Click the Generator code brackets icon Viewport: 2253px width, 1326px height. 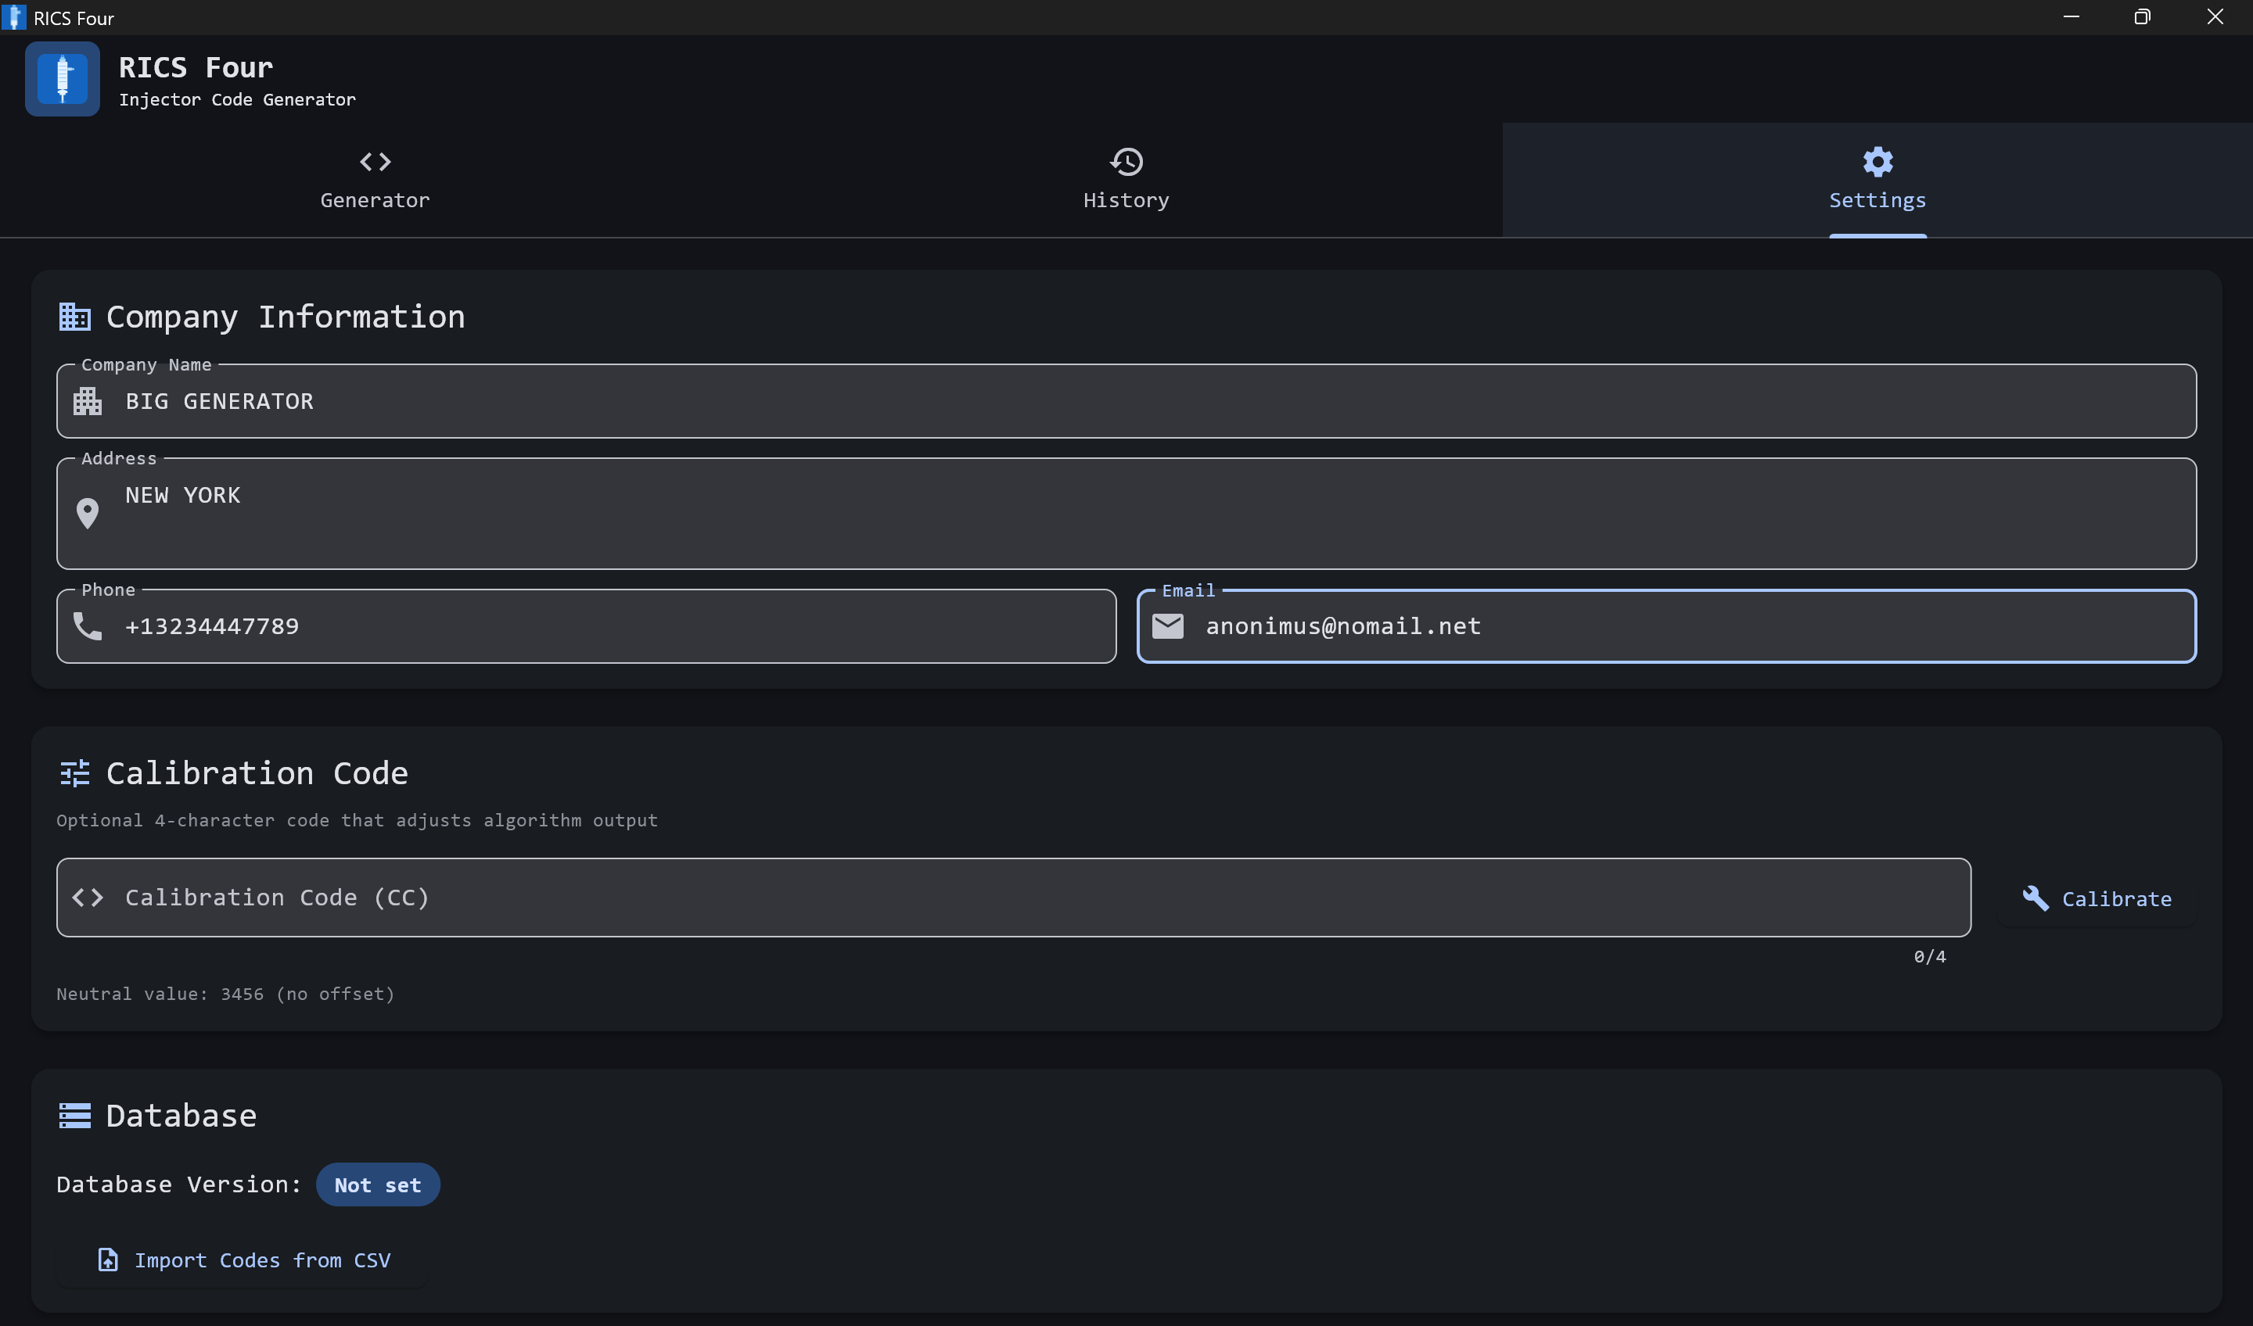click(x=375, y=162)
